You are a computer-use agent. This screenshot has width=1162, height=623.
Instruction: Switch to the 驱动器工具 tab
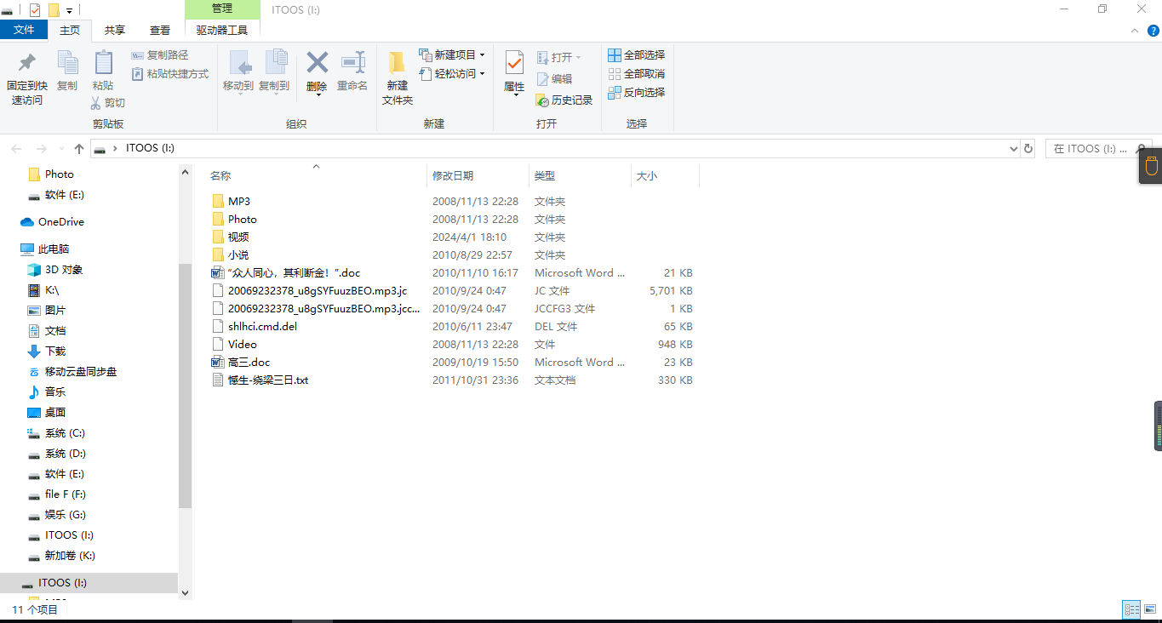[222, 30]
